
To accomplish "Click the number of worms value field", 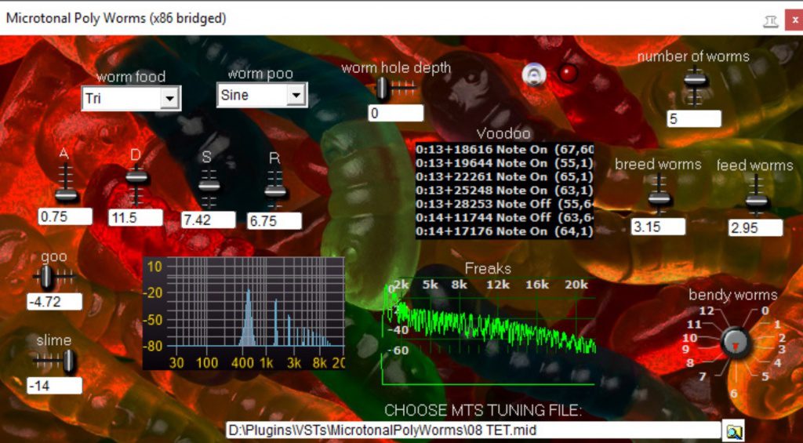I will (x=694, y=119).
